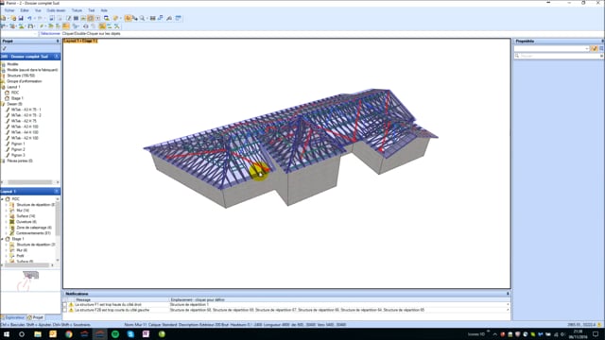
Task: Select Modèle in the project tree
Action: click(12, 64)
